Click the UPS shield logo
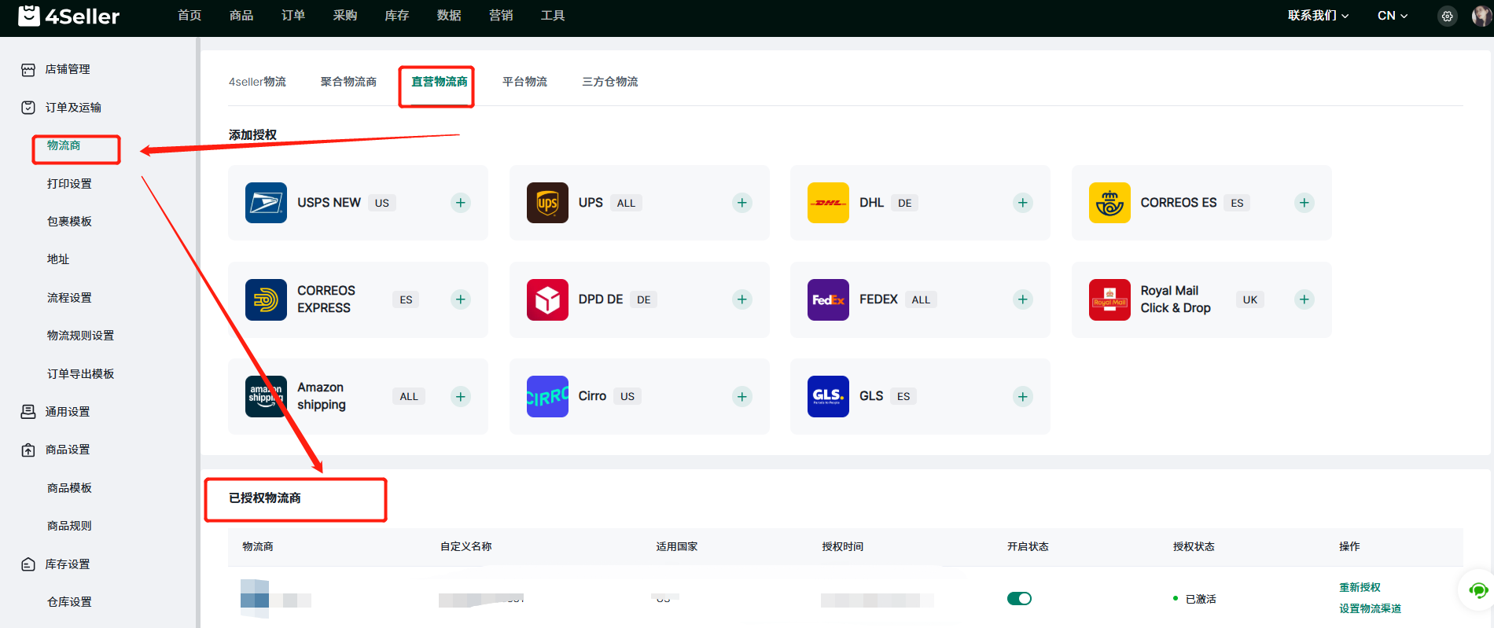Viewport: 1494px width, 628px height. click(547, 203)
